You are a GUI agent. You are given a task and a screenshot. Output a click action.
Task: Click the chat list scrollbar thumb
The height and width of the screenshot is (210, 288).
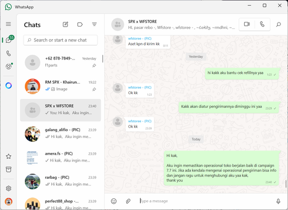pos(103,59)
